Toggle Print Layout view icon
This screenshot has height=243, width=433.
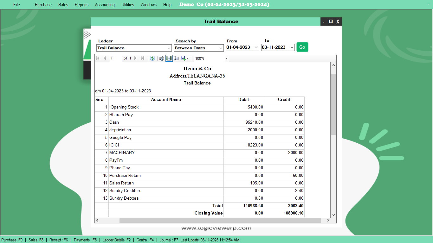(x=169, y=58)
